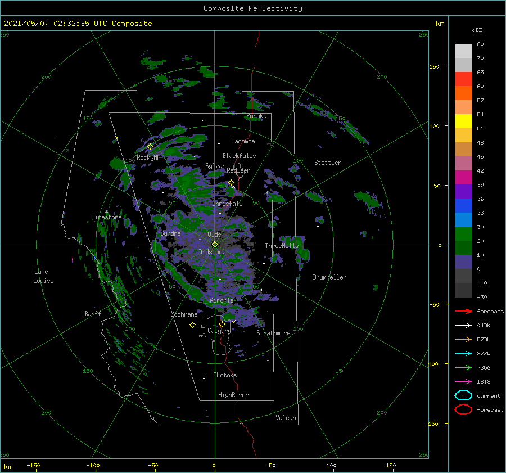Click the yellow diamond marker below Cochrane

click(192, 325)
